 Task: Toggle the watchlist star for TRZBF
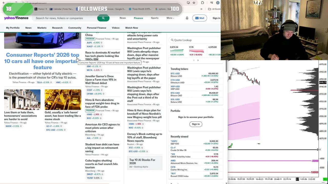pyautogui.click(x=101, y=178)
